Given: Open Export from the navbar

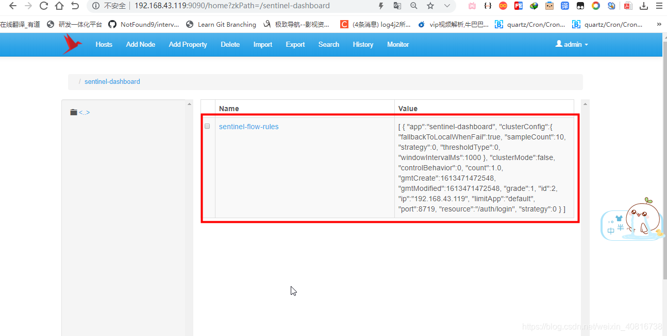Looking at the screenshot, I should 295,45.
